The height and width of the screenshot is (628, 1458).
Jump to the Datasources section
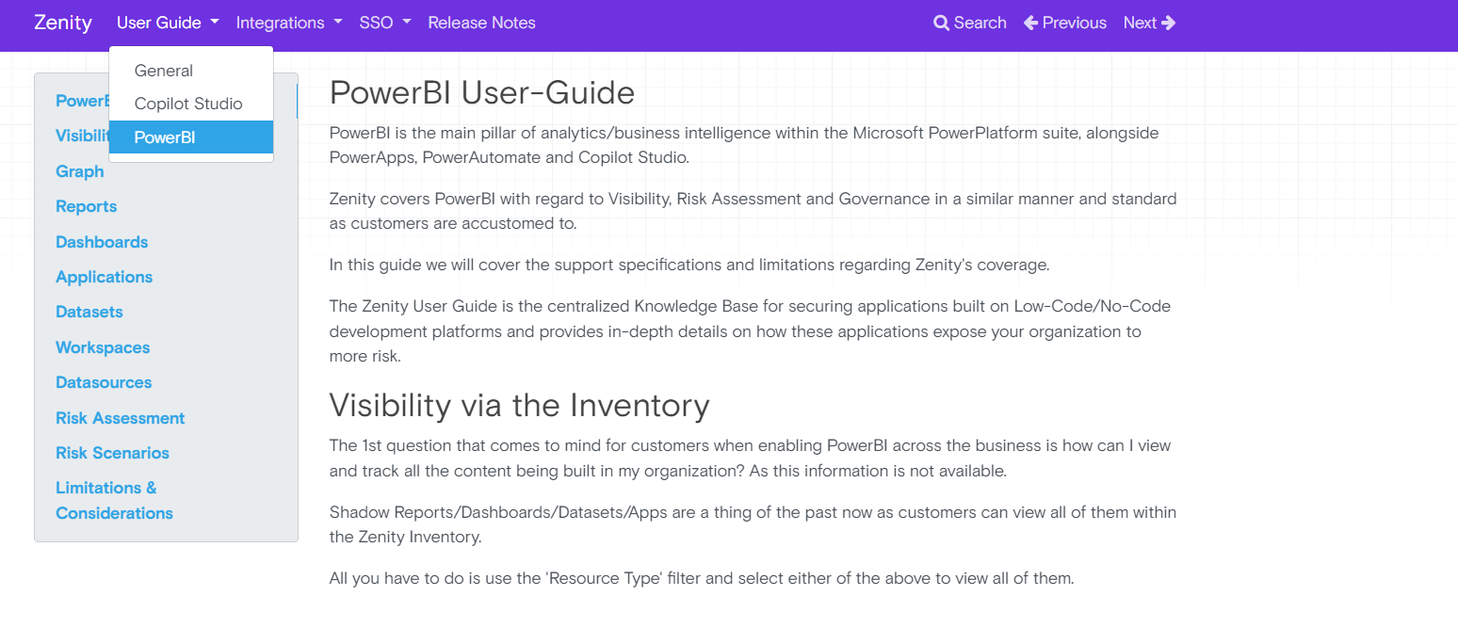(x=104, y=382)
